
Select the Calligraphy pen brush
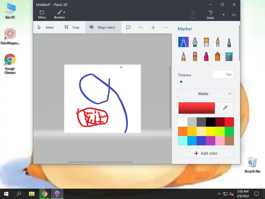pos(195,42)
